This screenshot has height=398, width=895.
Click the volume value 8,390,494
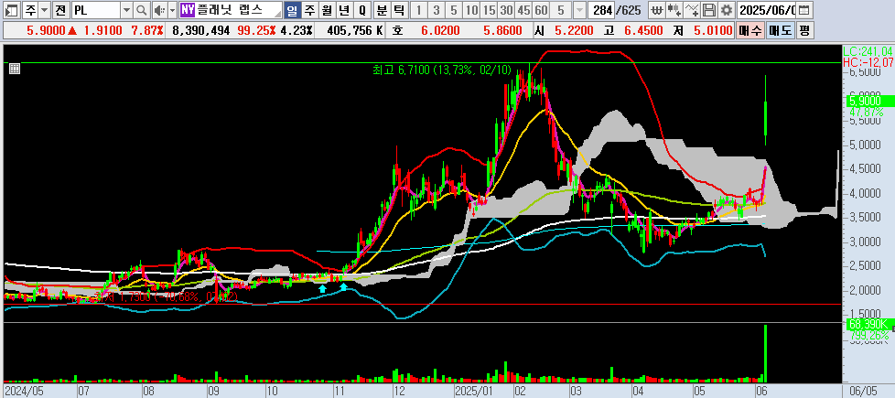click(x=202, y=31)
